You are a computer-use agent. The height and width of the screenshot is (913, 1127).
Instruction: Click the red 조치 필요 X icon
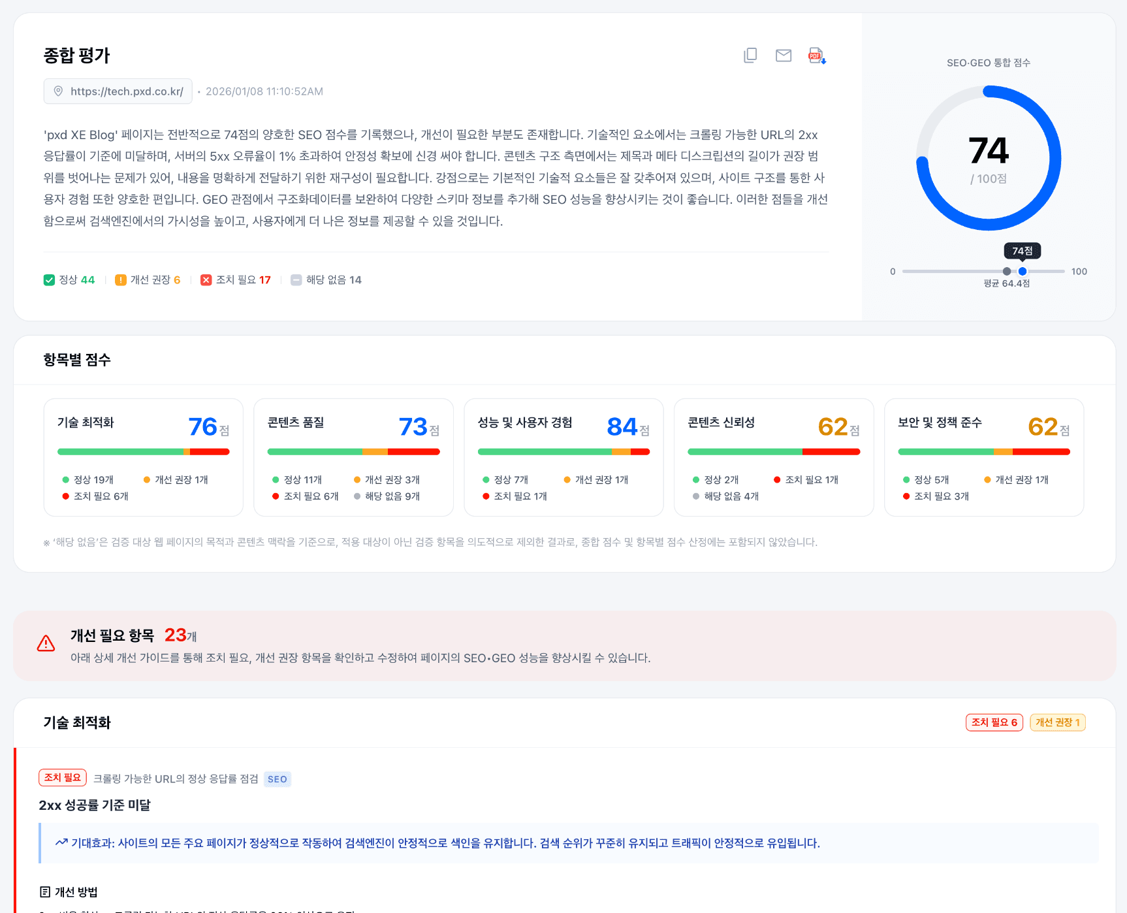[206, 280]
